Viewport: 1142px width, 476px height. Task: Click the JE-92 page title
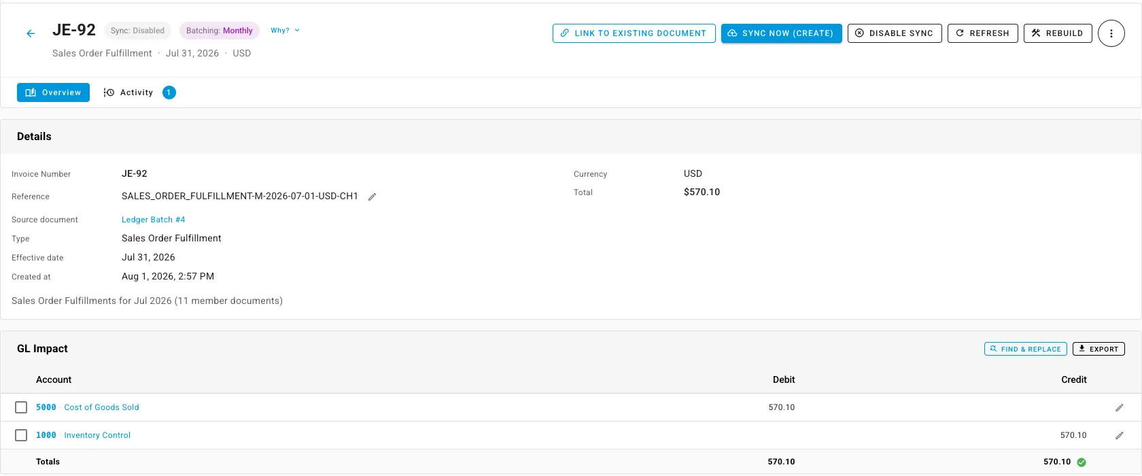coord(74,30)
